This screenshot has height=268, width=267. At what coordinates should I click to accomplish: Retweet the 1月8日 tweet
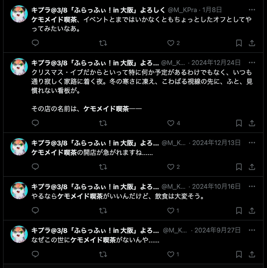tap(103, 43)
